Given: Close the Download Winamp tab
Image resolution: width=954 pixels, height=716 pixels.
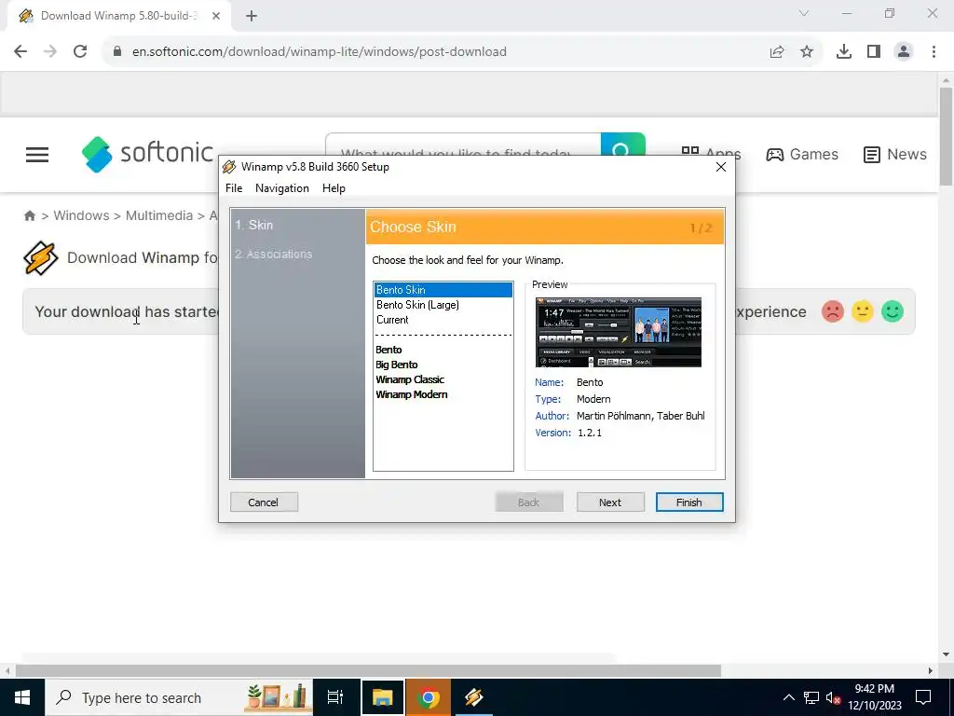Looking at the screenshot, I should pyautogui.click(x=216, y=16).
